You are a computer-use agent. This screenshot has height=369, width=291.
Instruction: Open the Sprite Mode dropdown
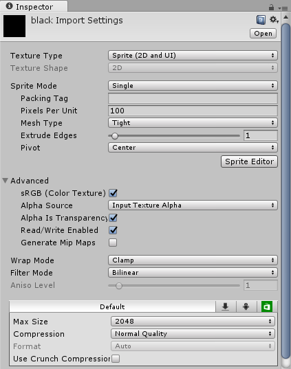click(x=193, y=86)
